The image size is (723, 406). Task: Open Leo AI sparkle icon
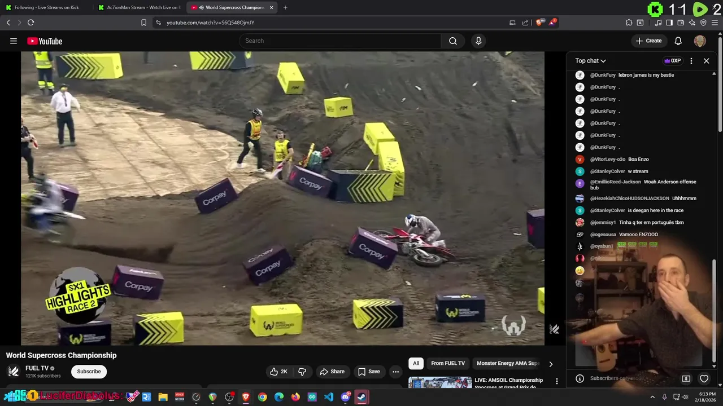coord(692,23)
